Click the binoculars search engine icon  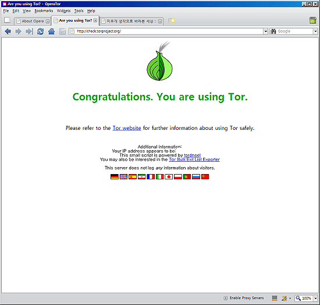273,31
